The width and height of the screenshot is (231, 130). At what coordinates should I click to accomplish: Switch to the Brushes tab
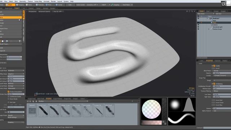pos(49,99)
